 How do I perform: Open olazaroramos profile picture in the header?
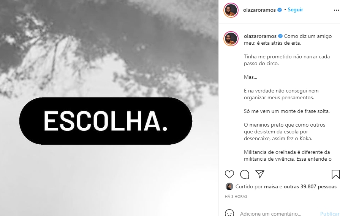[x=231, y=10]
